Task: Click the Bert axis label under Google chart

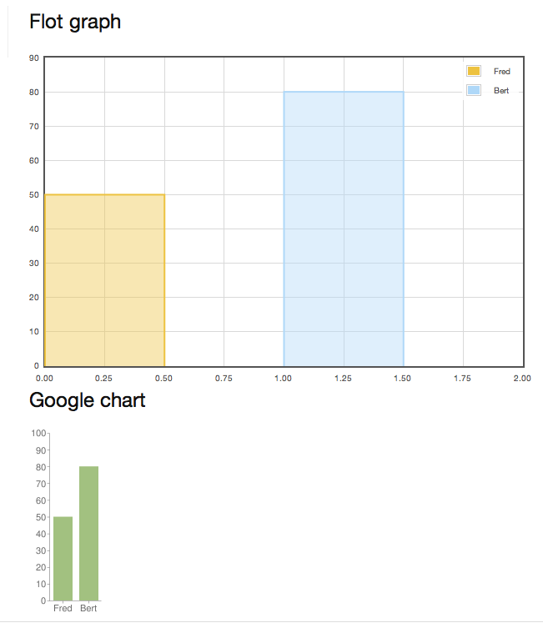Action: [88, 608]
